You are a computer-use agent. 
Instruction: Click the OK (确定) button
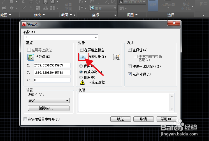(120, 119)
